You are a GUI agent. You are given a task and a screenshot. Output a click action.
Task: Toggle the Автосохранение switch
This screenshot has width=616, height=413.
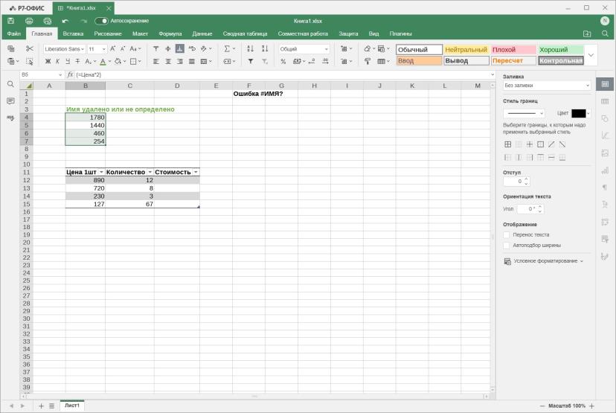click(101, 21)
